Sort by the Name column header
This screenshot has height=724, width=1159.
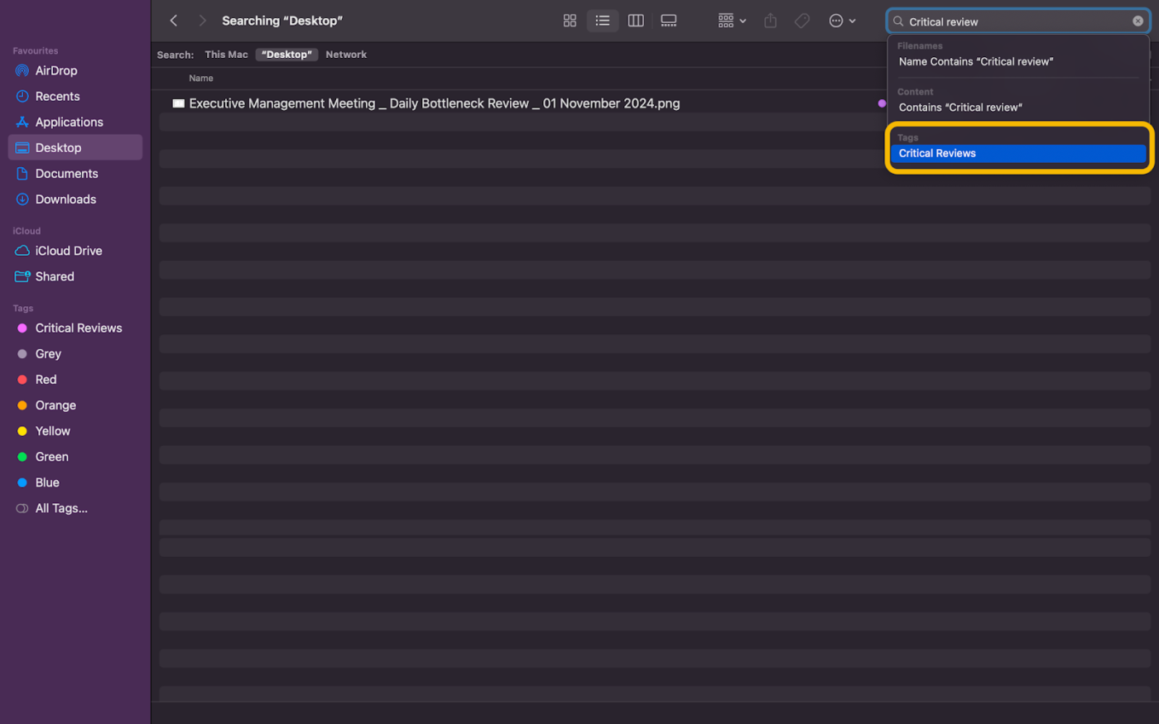201,79
